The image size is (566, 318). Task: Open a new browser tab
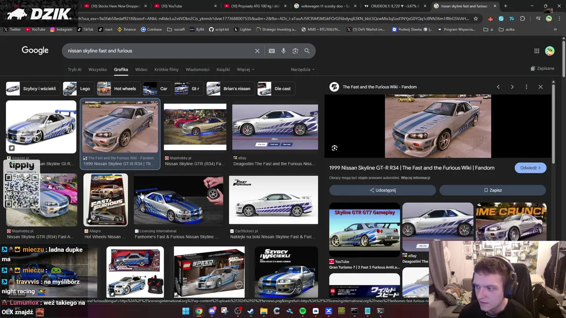[x=505, y=6]
